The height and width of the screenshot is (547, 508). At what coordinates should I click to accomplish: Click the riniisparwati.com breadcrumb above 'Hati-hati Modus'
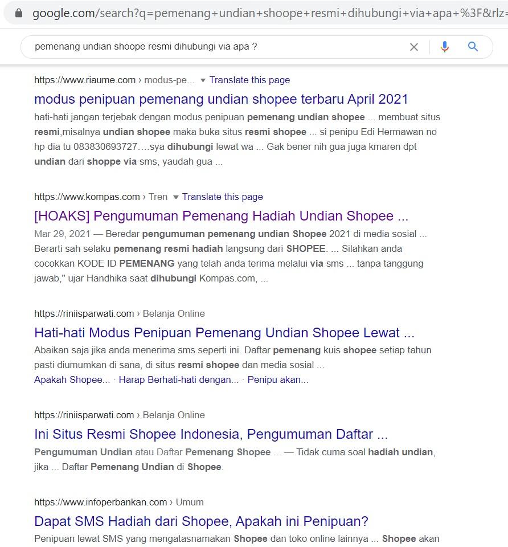pyautogui.click(x=119, y=313)
